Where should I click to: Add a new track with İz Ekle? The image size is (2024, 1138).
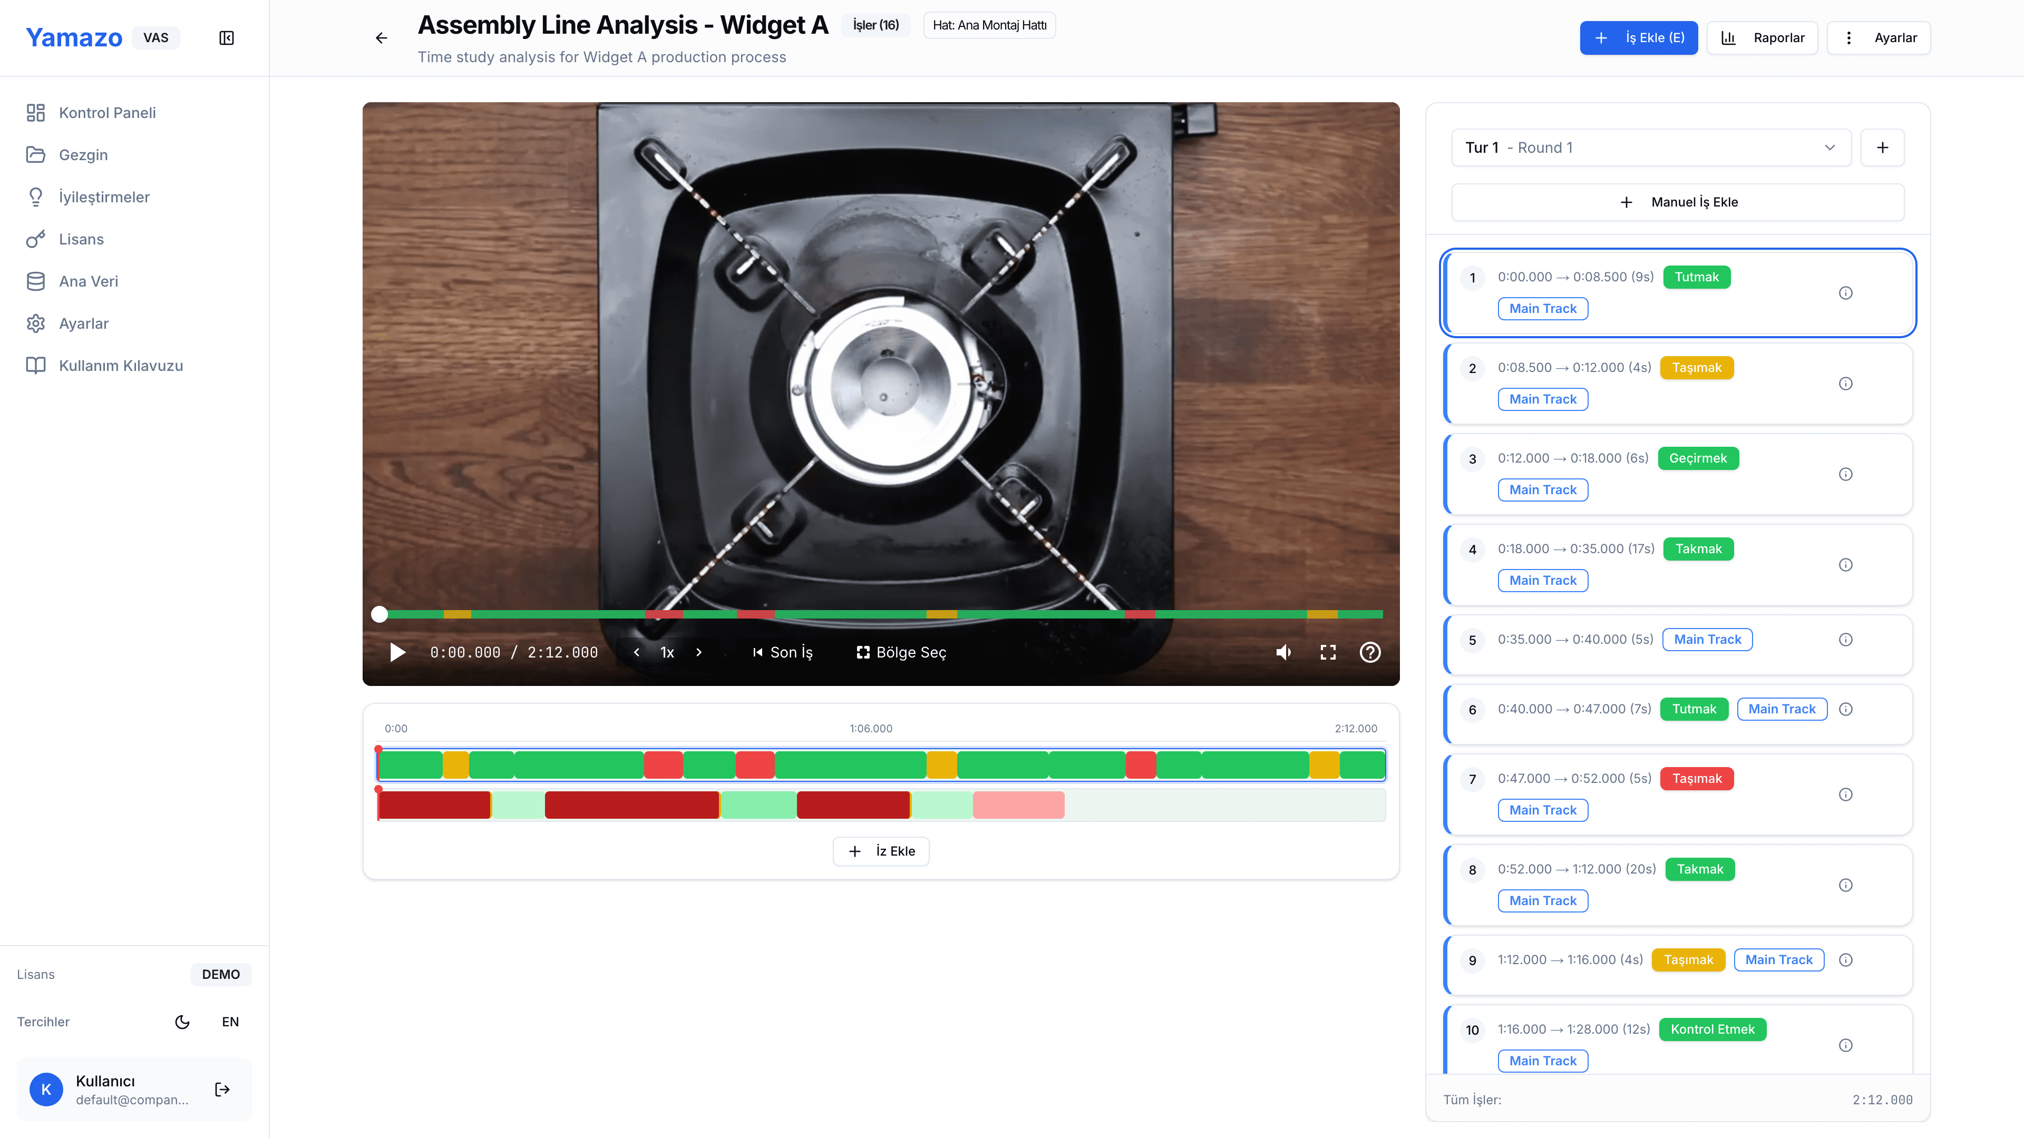pos(881,850)
